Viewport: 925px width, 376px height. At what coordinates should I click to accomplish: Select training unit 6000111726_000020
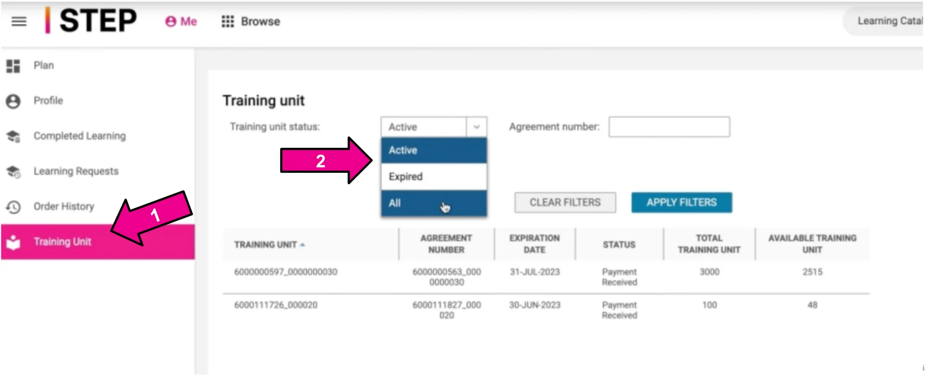coord(276,305)
